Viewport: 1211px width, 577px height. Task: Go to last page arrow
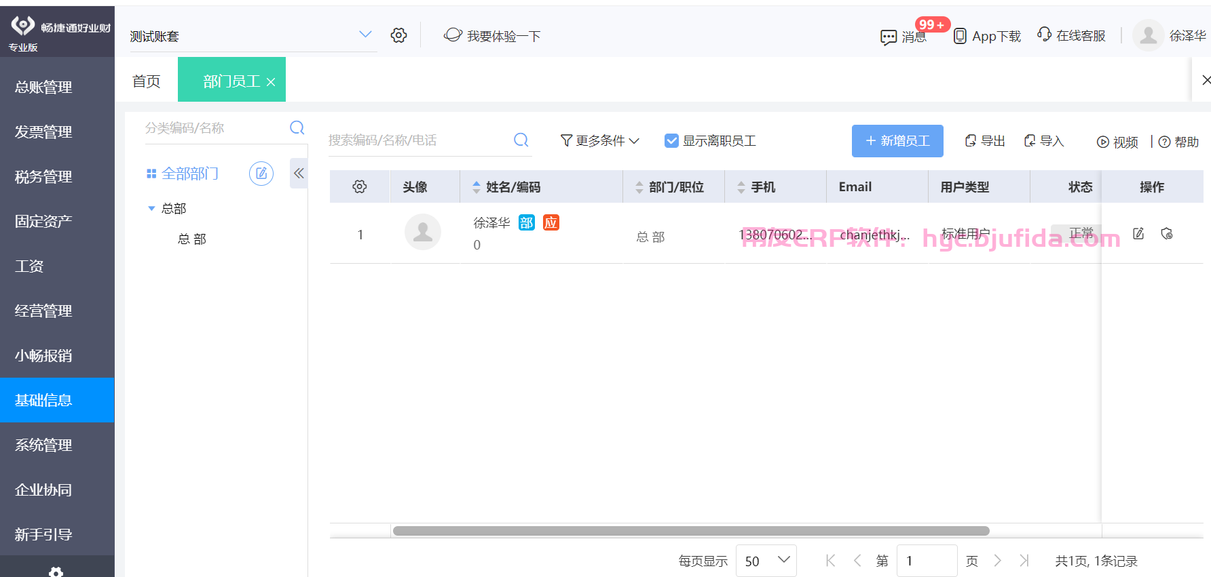click(x=1024, y=560)
